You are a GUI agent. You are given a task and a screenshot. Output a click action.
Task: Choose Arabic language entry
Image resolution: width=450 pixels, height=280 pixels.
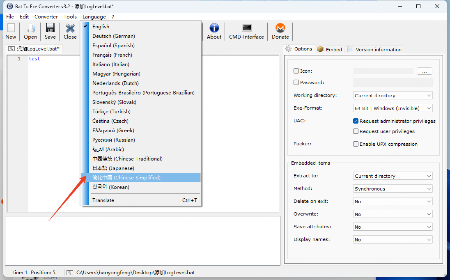140,149
